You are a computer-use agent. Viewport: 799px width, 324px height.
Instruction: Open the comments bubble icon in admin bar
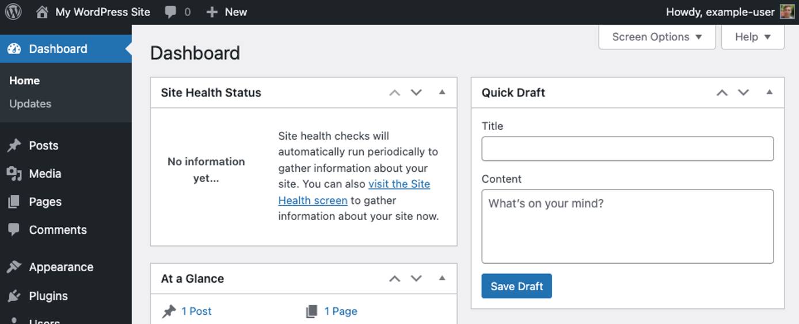click(170, 12)
